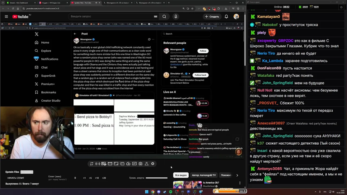Open Spotify from the taskbar
This screenshot has height=195, width=347.
[x=171, y=192]
